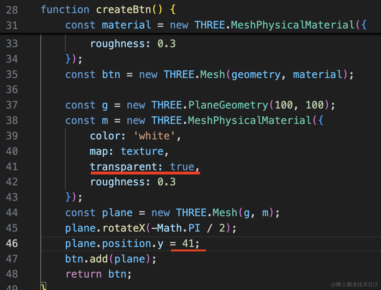Select line number 37 in the gutter
The image size is (381, 290).
click(12, 105)
